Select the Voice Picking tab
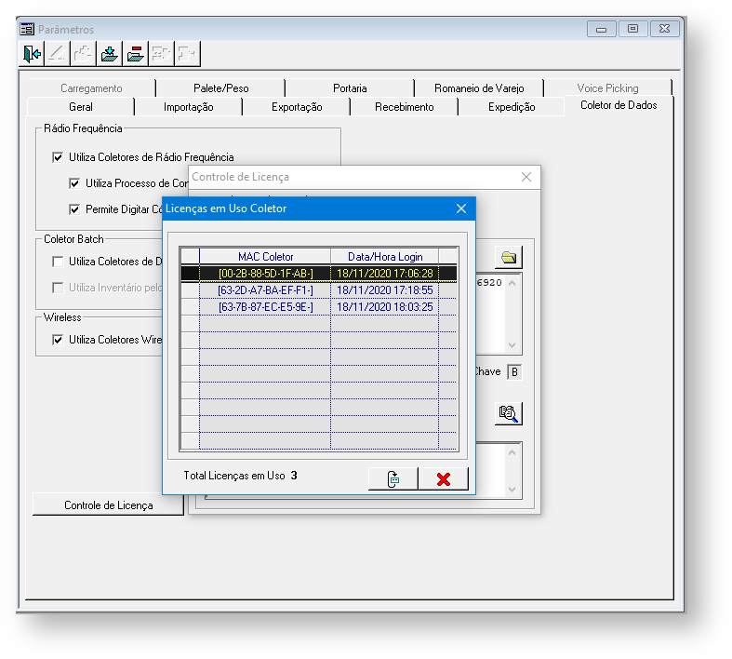This screenshot has width=732, height=659. [x=607, y=88]
